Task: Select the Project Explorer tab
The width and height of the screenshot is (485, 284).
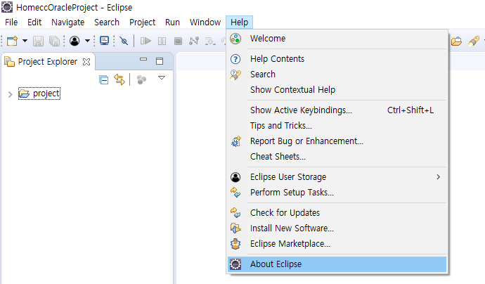Action: click(x=47, y=62)
